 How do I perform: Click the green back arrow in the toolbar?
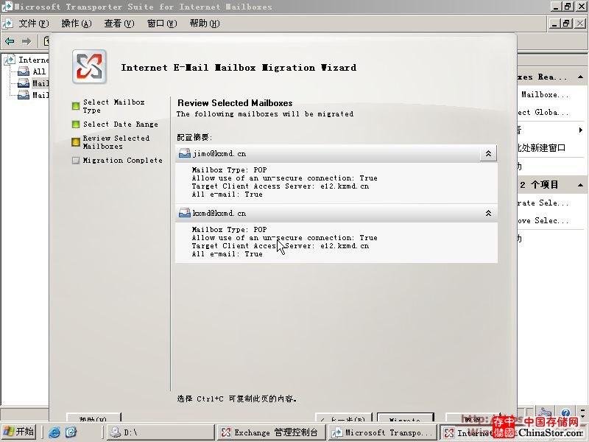pyautogui.click(x=10, y=41)
